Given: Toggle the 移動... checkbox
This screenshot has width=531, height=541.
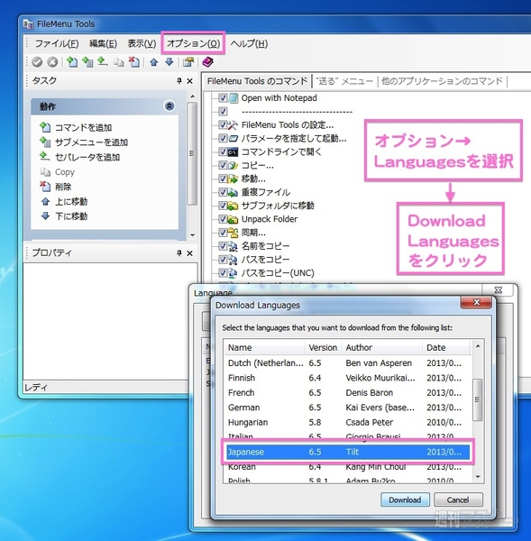Looking at the screenshot, I should (x=223, y=179).
